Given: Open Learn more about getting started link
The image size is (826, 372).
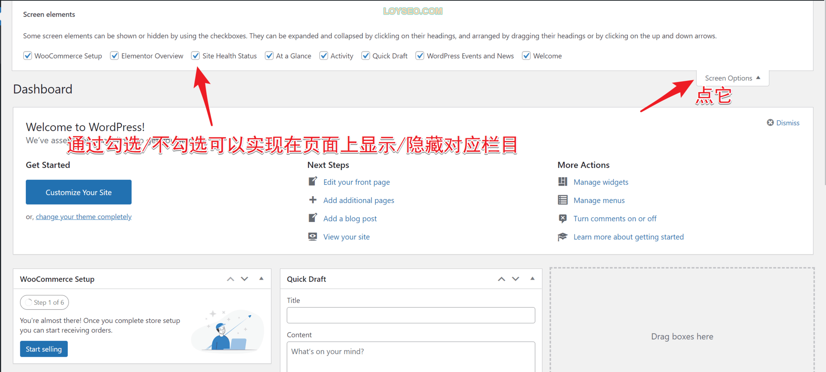Looking at the screenshot, I should point(629,237).
